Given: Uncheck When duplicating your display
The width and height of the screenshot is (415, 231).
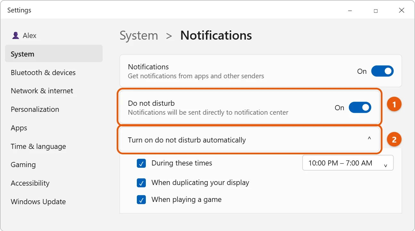Looking at the screenshot, I should 141,183.
